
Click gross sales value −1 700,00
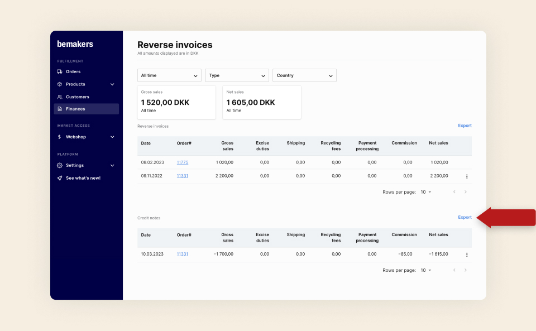tap(223, 254)
